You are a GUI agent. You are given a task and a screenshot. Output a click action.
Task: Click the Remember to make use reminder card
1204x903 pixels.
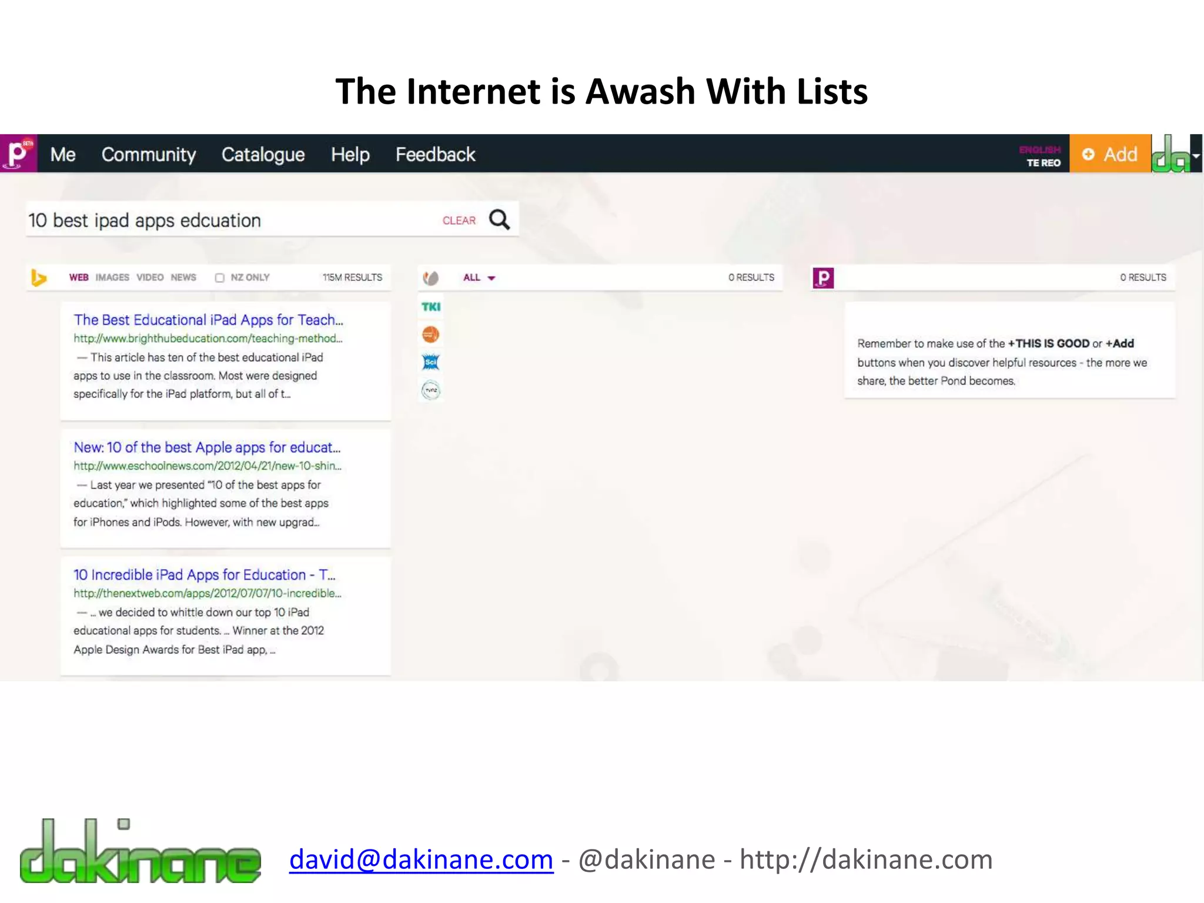click(x=1009, y=350)
